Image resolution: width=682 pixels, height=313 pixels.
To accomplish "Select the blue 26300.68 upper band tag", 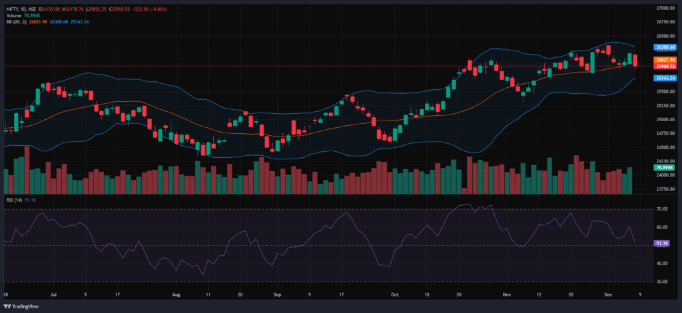I will pos(664,47).
